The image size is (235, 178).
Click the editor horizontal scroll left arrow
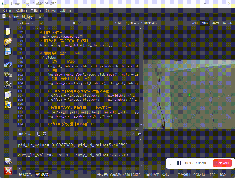19,129
